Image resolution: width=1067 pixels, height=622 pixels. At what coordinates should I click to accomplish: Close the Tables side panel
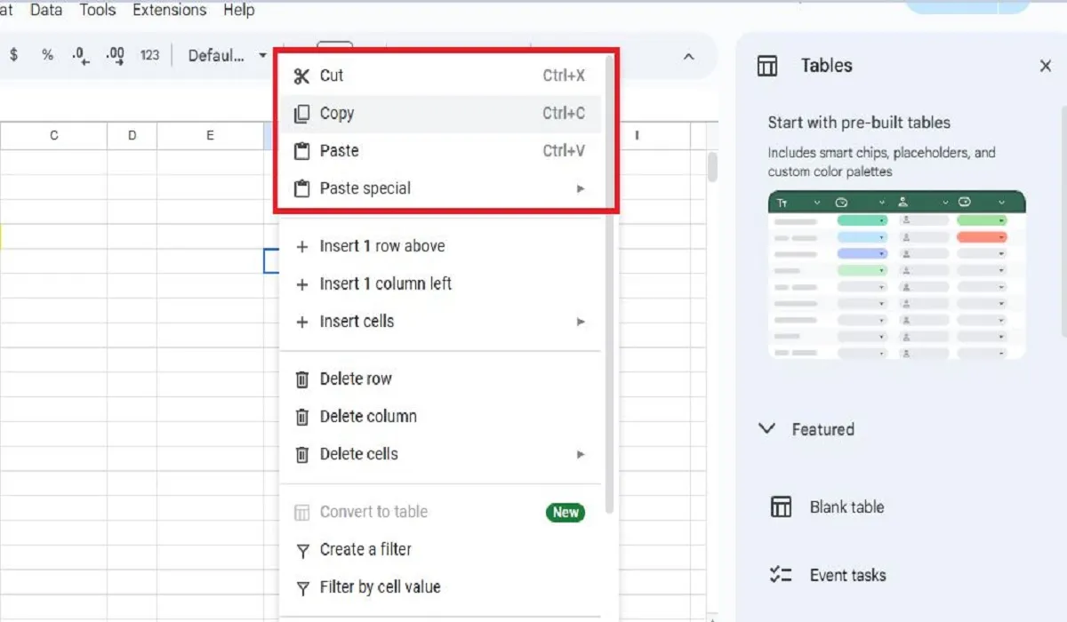1045,65
